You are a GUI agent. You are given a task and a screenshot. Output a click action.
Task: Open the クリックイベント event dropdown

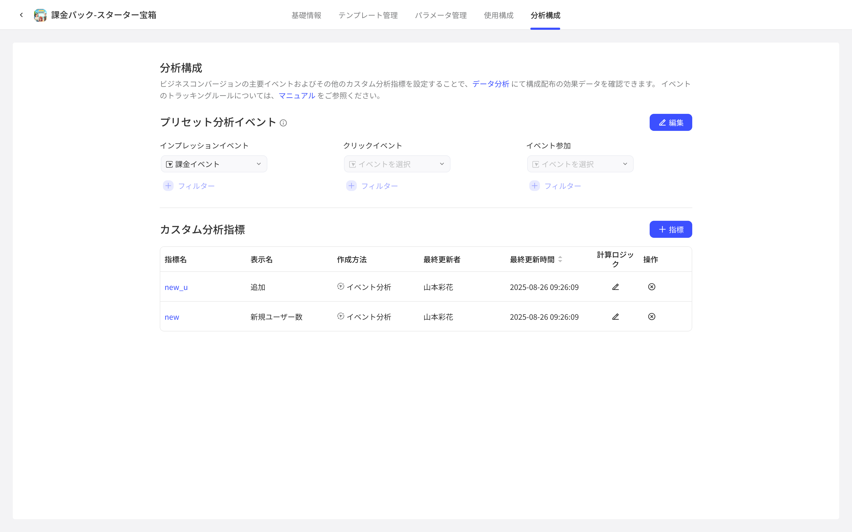click(397, 164)
